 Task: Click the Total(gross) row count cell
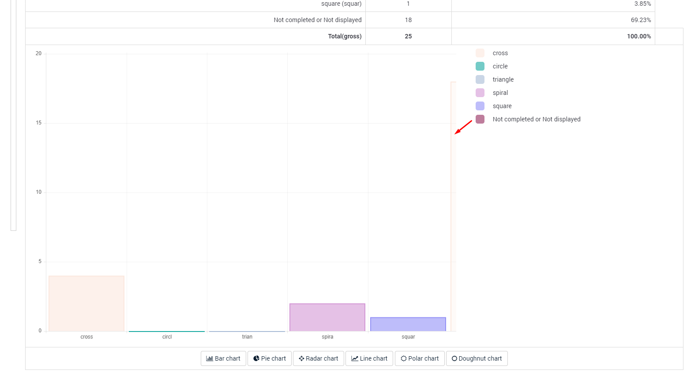(408, 36)
